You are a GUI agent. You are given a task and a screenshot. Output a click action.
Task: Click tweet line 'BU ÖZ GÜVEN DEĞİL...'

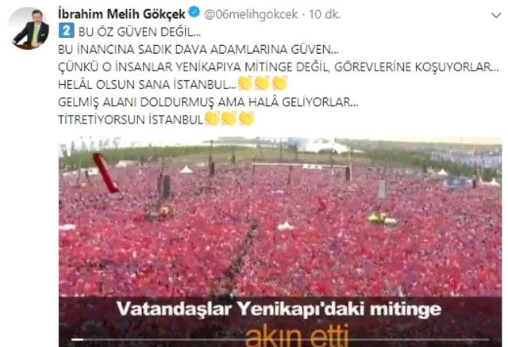point(140,32)
